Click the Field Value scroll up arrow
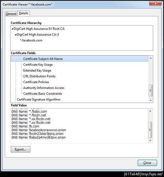The image size is (164, 177). 150,111
